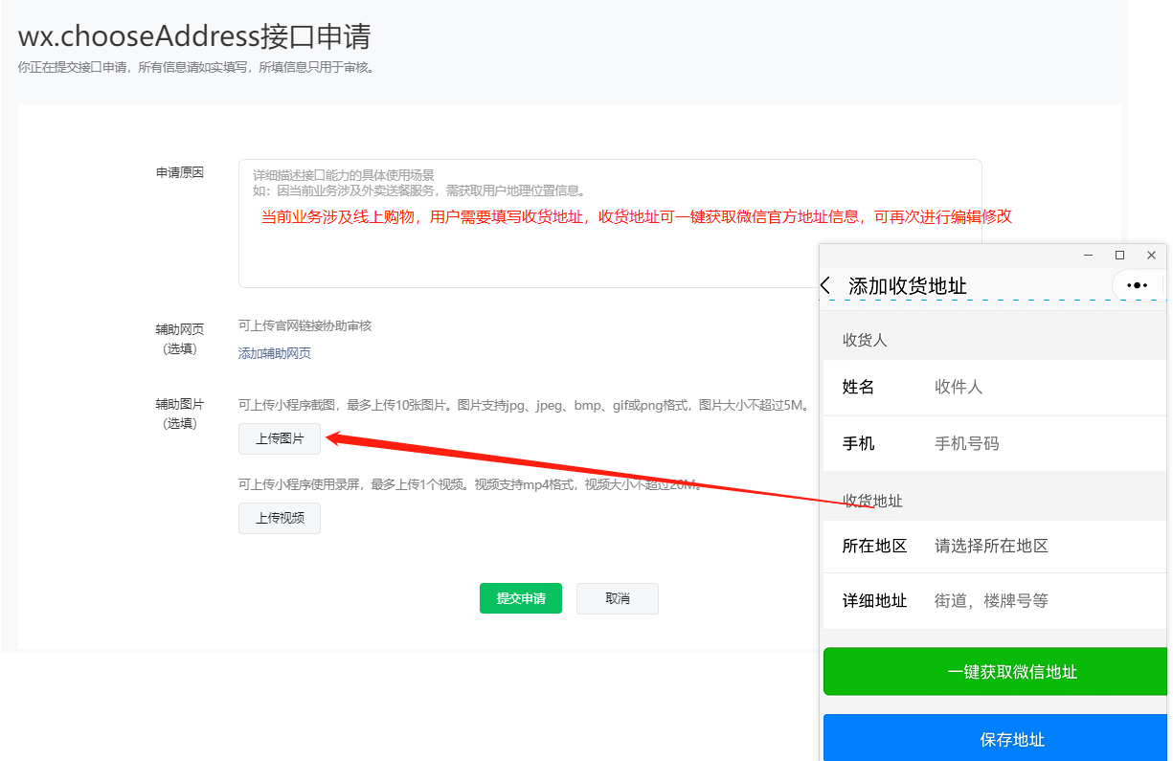
Task: Click the 申请原因 text area
Action: [x=610, y=223]
